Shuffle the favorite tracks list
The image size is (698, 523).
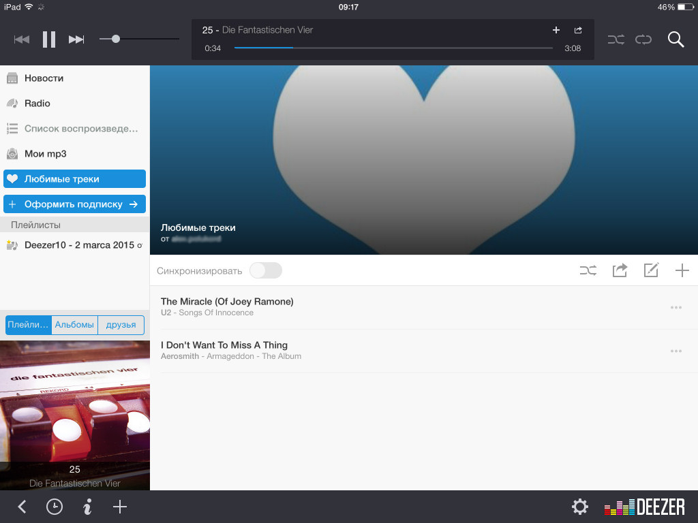coord(588,270)
